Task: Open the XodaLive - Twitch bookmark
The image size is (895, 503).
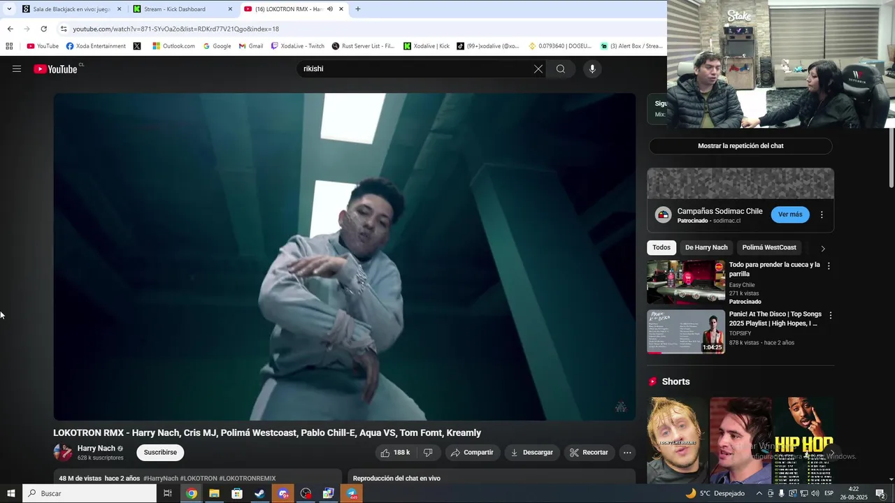Action: coord(298,46)
